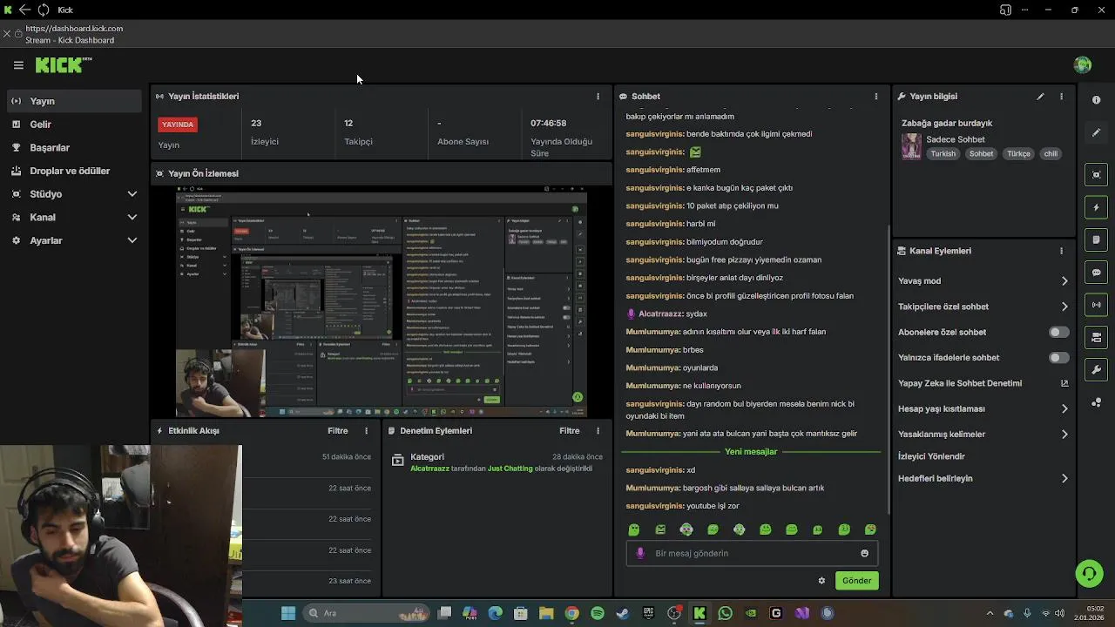Toggle the broadcast stats icon in right sidebar
The width and height of the screenshot is (1115, 627).
[x=1096, y=305]
